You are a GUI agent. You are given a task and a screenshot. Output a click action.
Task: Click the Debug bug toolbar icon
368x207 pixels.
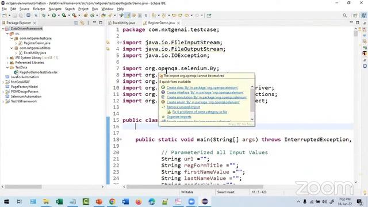[x=44, y=16]
